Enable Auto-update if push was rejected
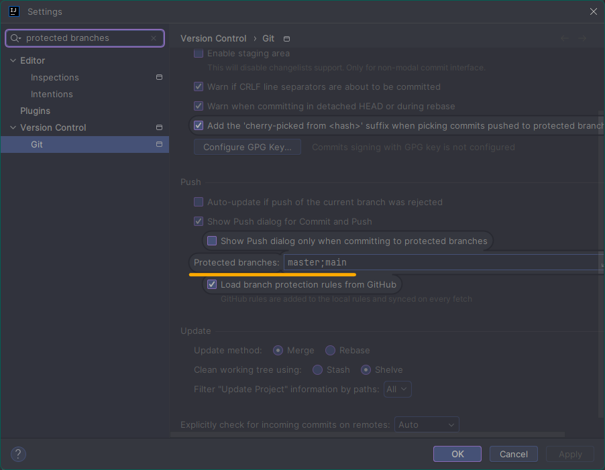The image size is (605, 470). [199, 202]
